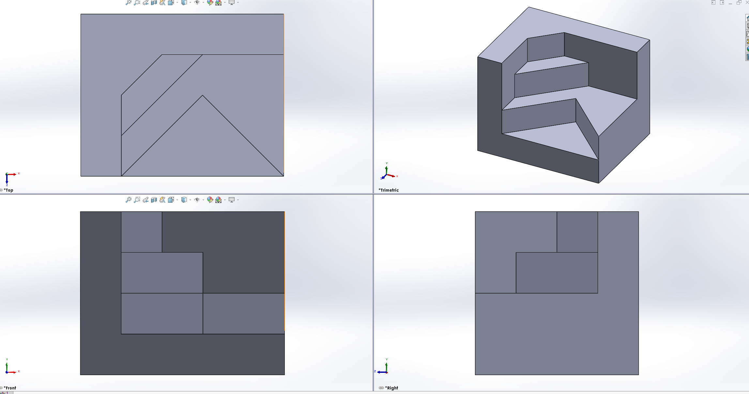Expand Apply Scene dropdown arrow in Front viewport

pyautogui.click(x=225, y=200)
